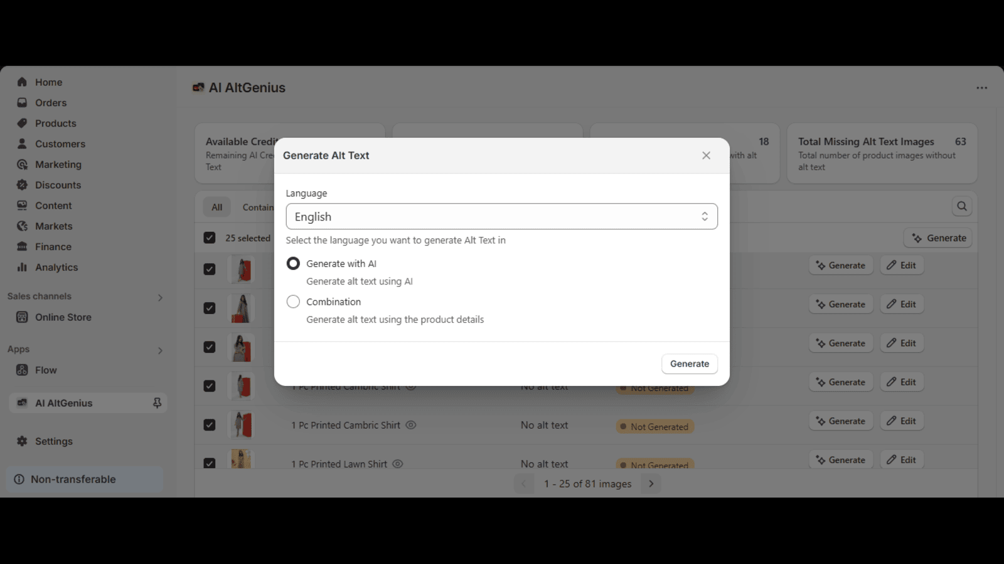Click the pin icon beside AI AltGenius
Image resolution: width=1004 pixels, height=564 pixels.
click(x=157, y=403)
